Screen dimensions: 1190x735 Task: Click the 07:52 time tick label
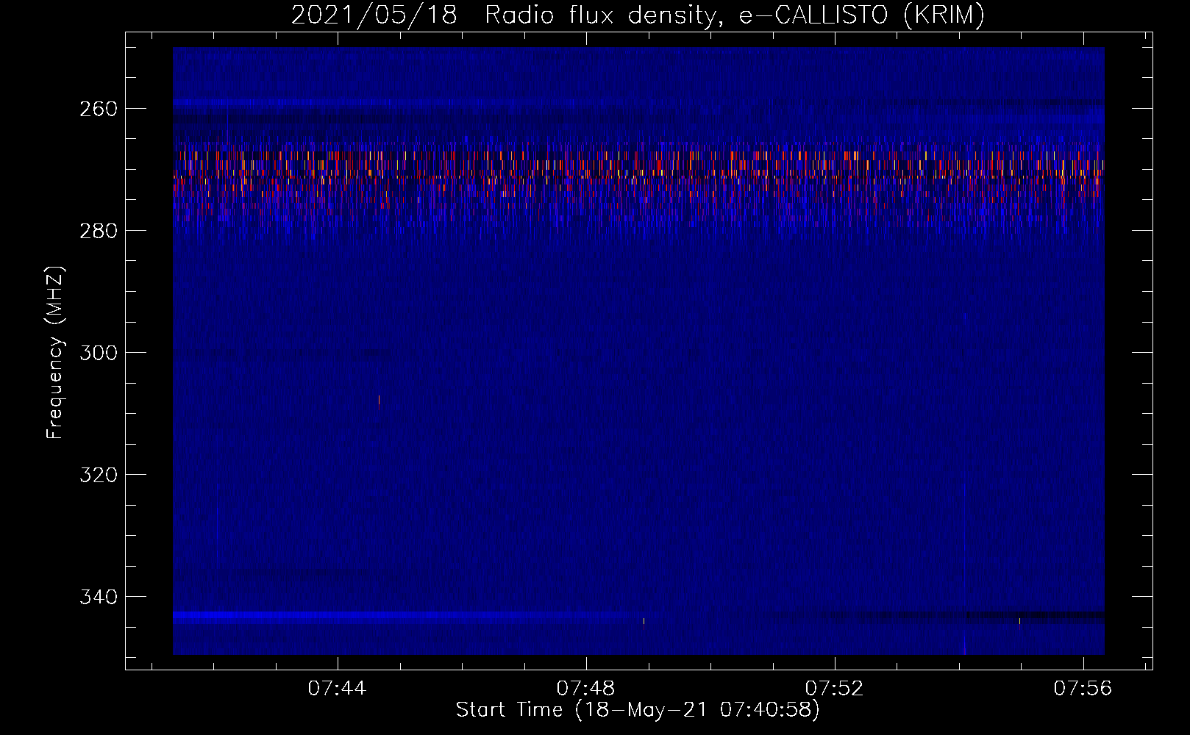coord(835,689)
